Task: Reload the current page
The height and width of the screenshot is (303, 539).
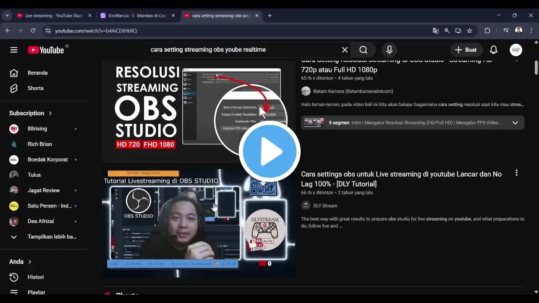Action: (33, 31)
